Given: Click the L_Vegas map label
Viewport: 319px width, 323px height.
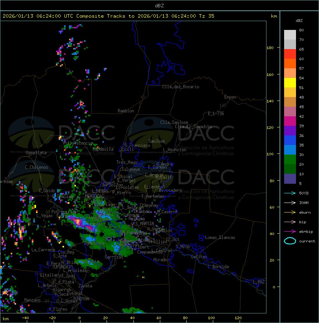Looking at the screenshot, I should click(x=44, y=216).
